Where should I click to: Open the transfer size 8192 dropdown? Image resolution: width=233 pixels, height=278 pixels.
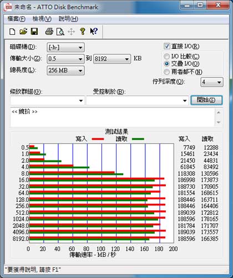[112, 59]
